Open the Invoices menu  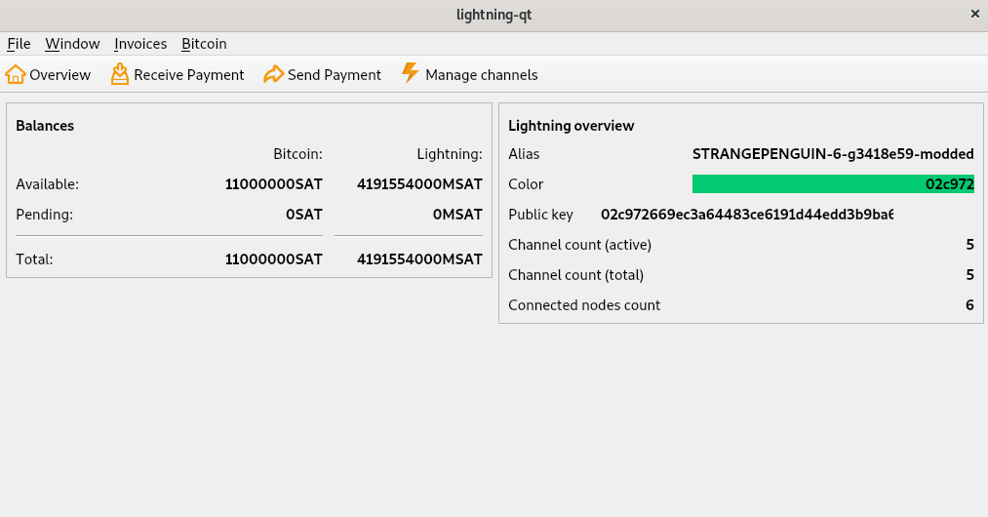point(140,44)
